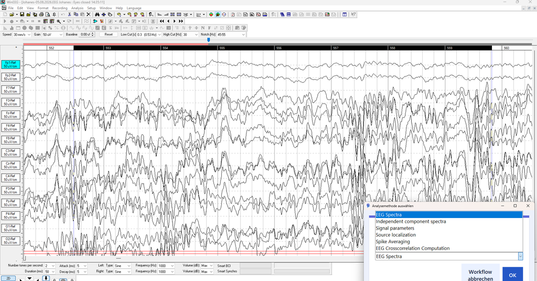
Task: Click the Save floppy disk icon
Action: [22, 14]
